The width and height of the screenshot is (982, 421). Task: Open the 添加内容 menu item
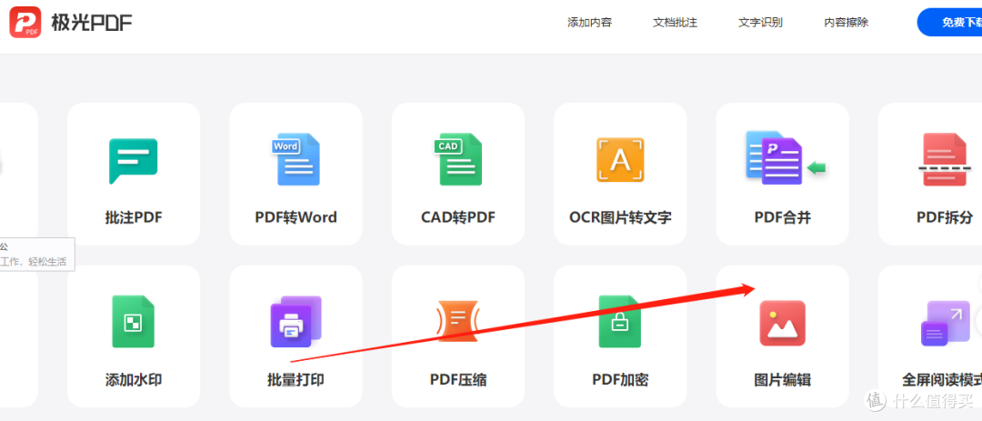(589, 23)
